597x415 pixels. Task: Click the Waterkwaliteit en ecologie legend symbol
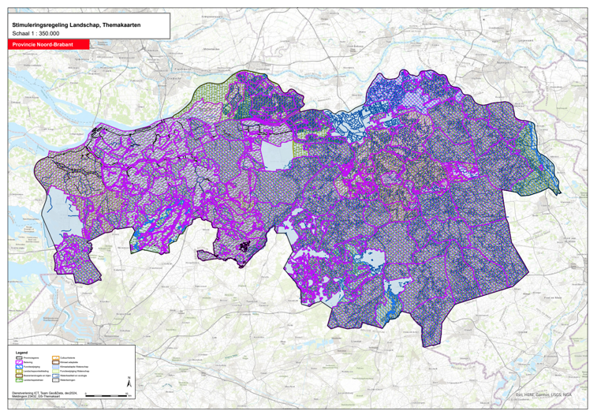[55, 376]
